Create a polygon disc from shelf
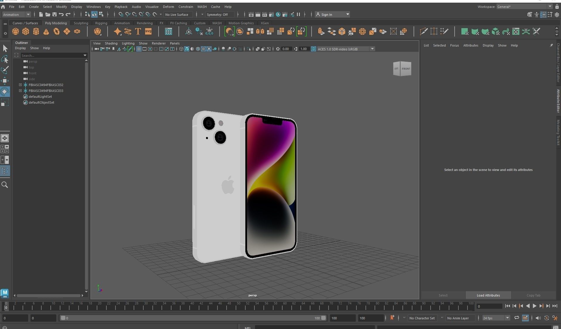Screen dimensions: 561x329 coord(77,31)
